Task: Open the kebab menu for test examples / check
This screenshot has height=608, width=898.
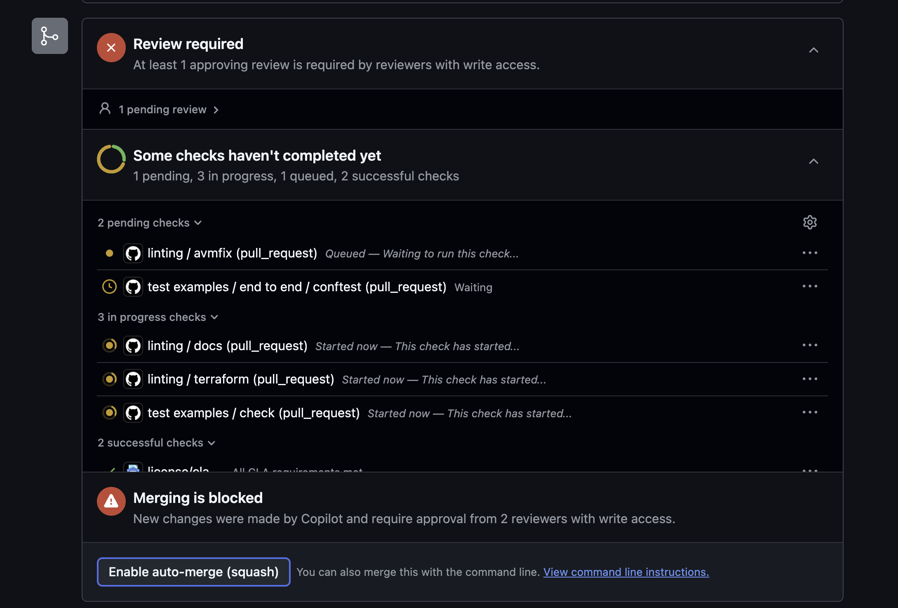Action: click(810, 412)
